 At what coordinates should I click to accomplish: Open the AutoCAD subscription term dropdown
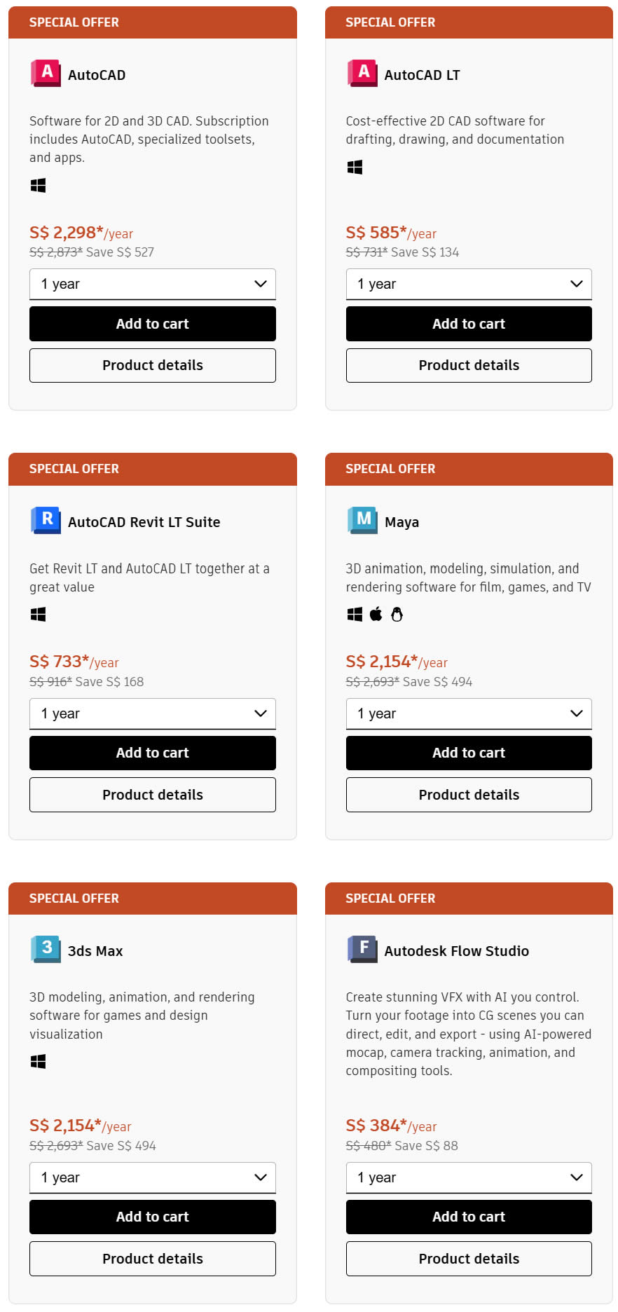coord(153,284)
